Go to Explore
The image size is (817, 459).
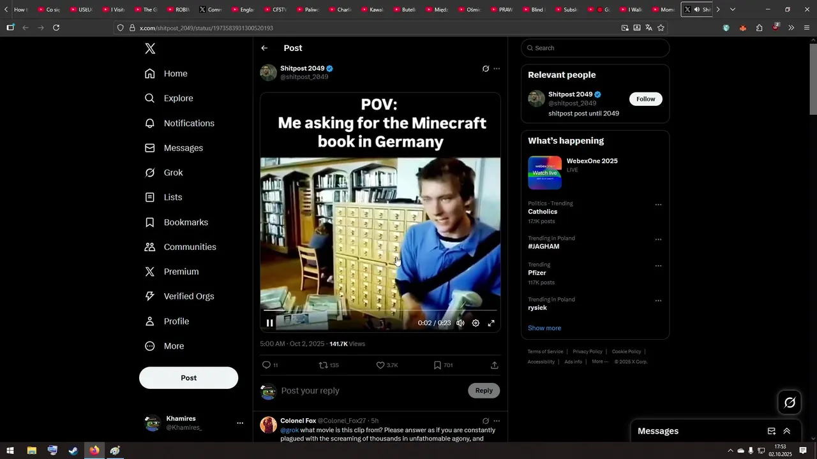[x=169, y=98]
